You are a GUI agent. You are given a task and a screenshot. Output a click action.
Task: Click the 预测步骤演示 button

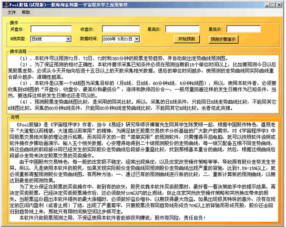[x=223, y=39]
